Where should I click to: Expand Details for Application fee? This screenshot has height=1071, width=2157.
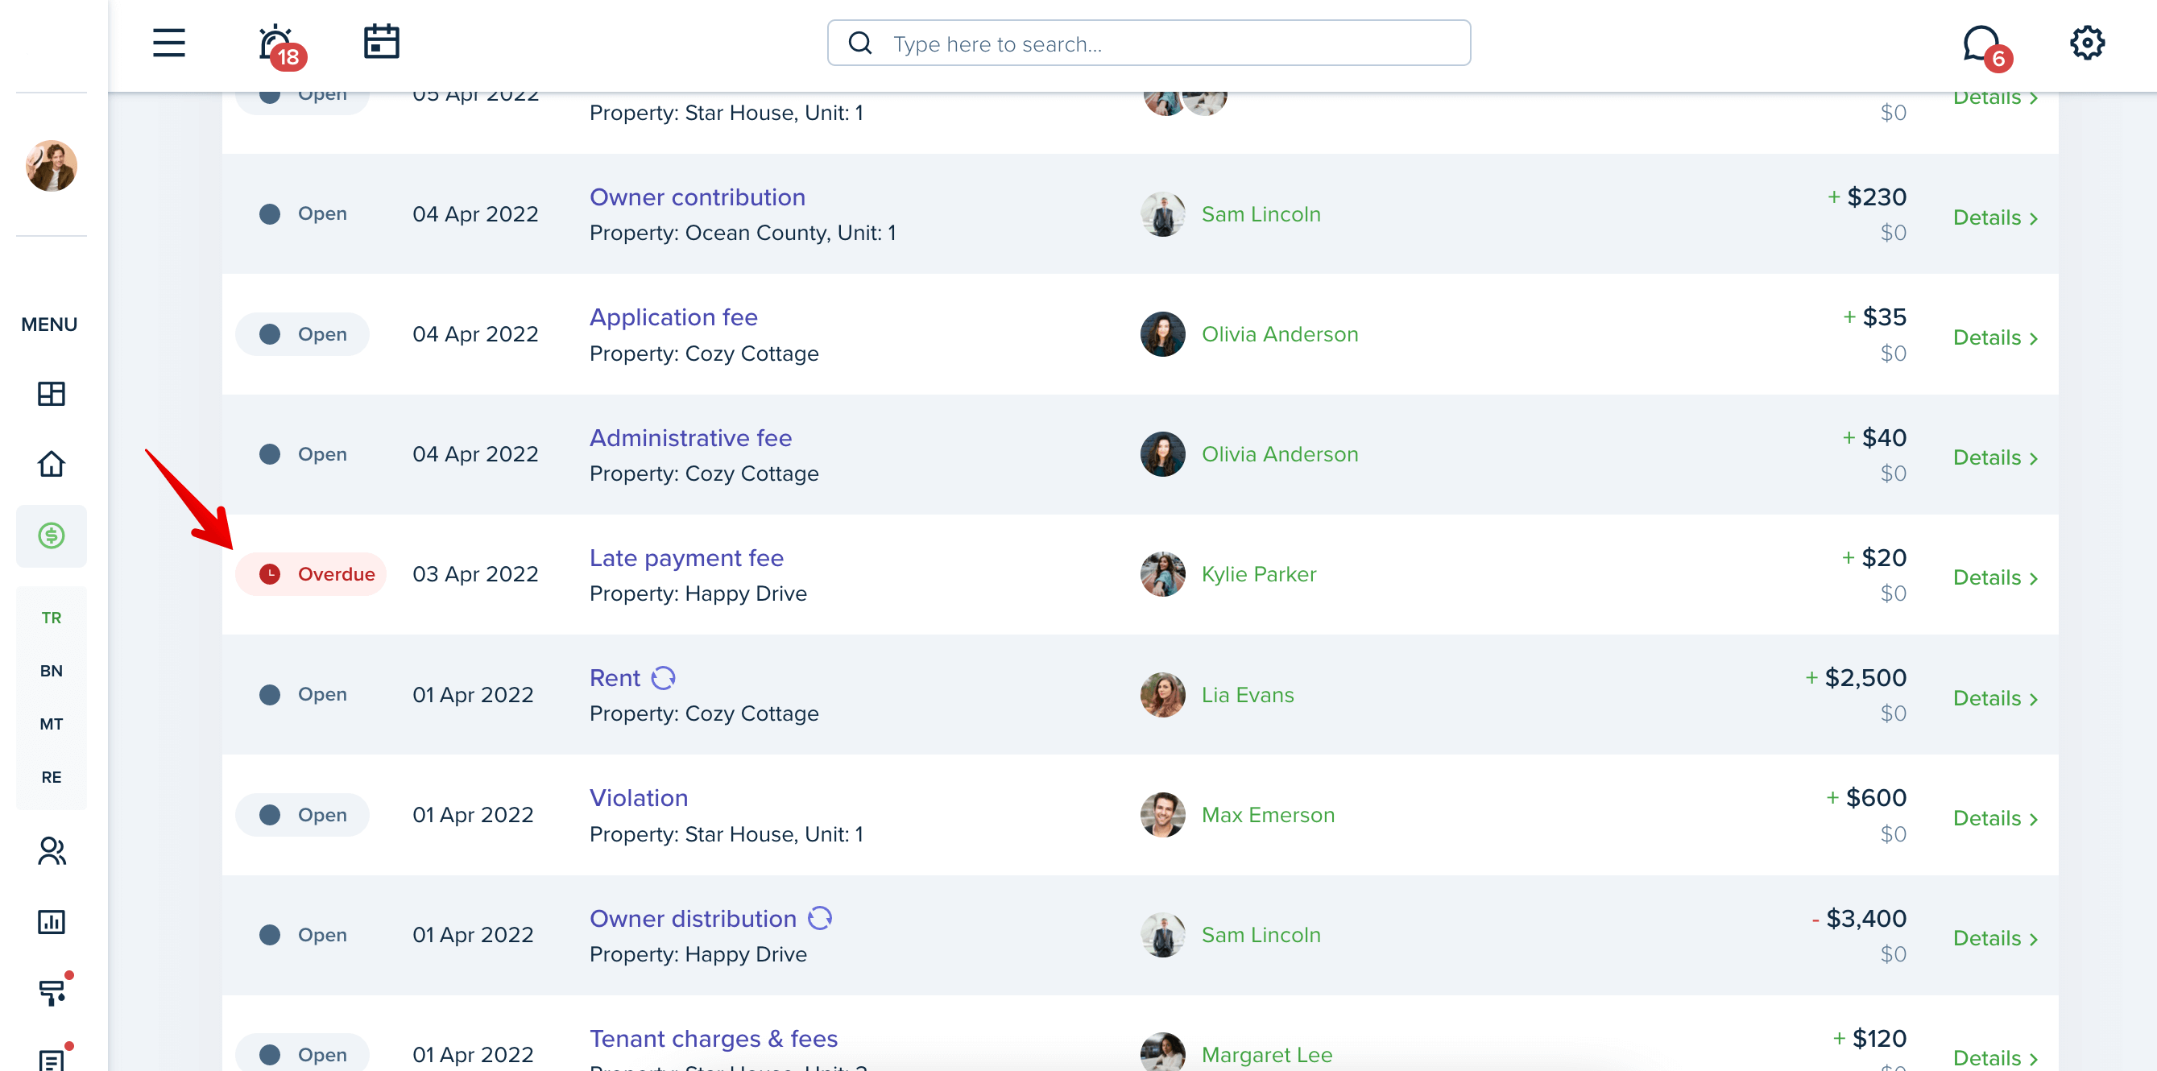point(1995,337)
